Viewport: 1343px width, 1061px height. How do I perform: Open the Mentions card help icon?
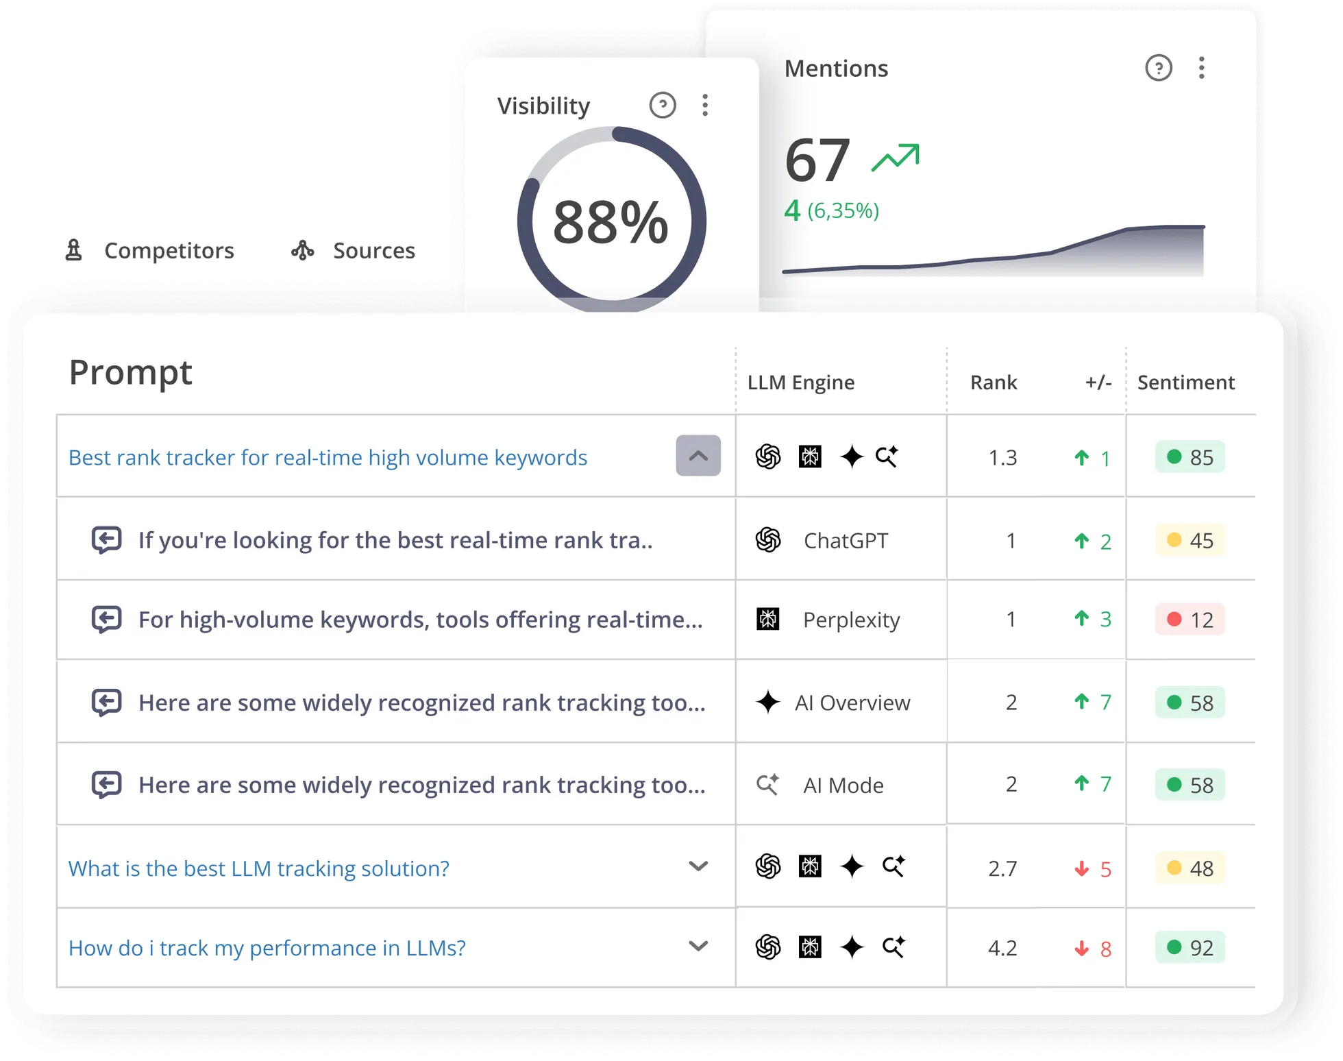(1159, 69)
